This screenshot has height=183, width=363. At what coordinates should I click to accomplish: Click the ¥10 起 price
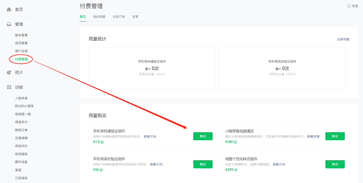click(x=98, y=170)
